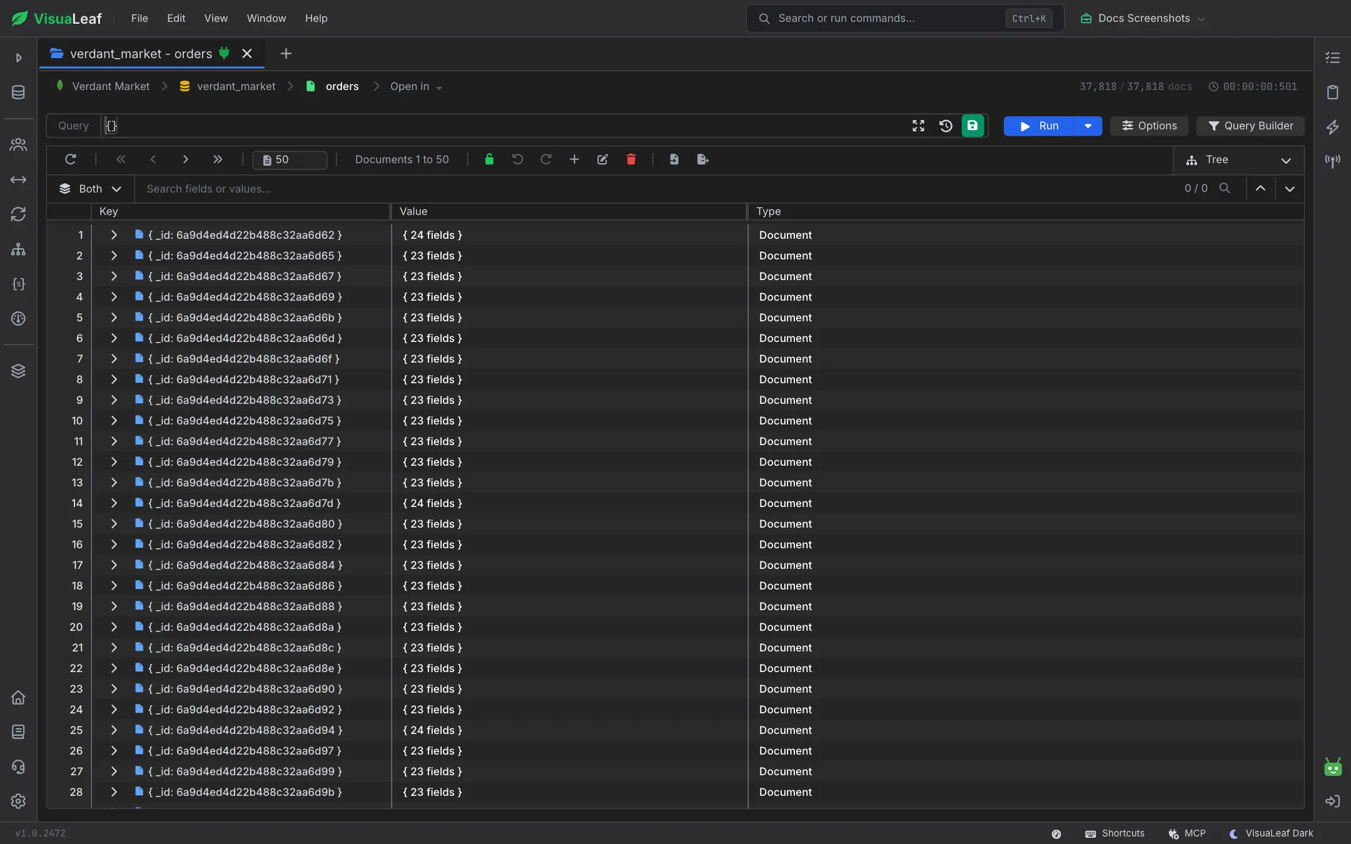Image resolution: width=1351 pixels, height=844 pixels.
Task: Jump to the last page of documents
Action: click(x=218, y=159)
